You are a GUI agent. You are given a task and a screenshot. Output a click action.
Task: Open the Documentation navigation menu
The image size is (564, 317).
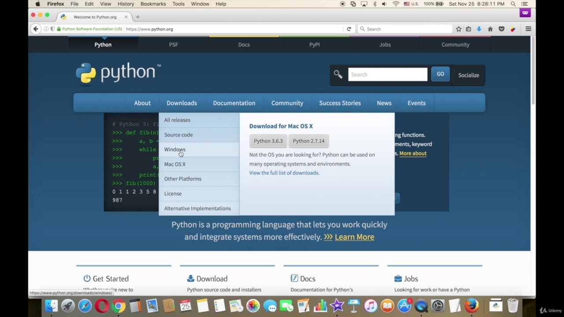(234, 103)
